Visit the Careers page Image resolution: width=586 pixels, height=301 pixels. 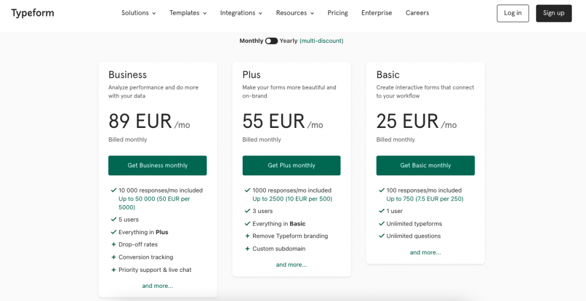click(417, 13)
